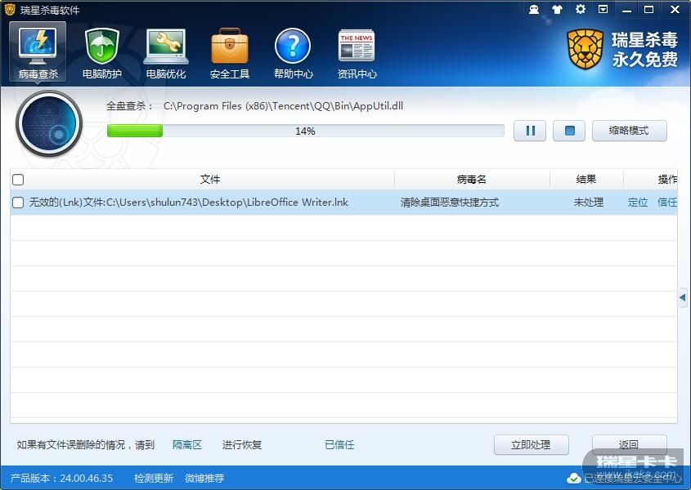Open the 安全工具 toolbox icon
The width and height of the screenshot is (691, 490).
point(230,52)
